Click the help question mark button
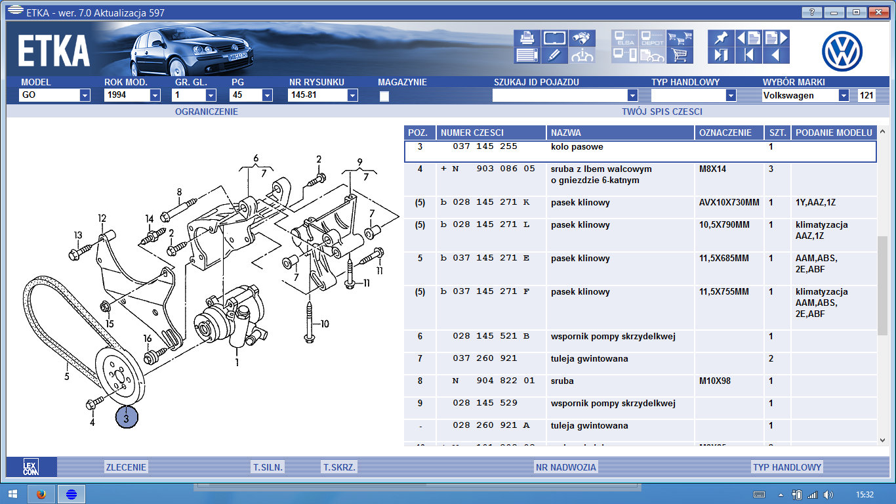Screen dimensions: 896x504 click(x=812, y=12)
